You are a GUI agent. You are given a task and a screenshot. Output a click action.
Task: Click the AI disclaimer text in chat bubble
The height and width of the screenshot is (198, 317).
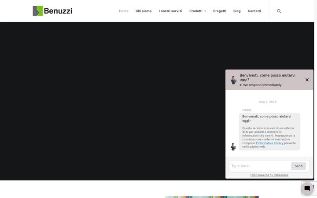point(269,137)
